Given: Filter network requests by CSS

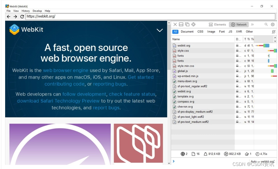Looking at the screenshot, I should pyautogui.click(x=200, y=32).
